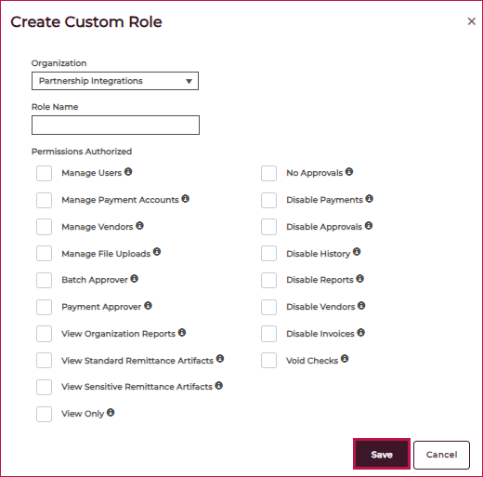The image size is (483, 477).
Task: Show info tooltip for Manage File Uploads
Action: click(157, 251)
